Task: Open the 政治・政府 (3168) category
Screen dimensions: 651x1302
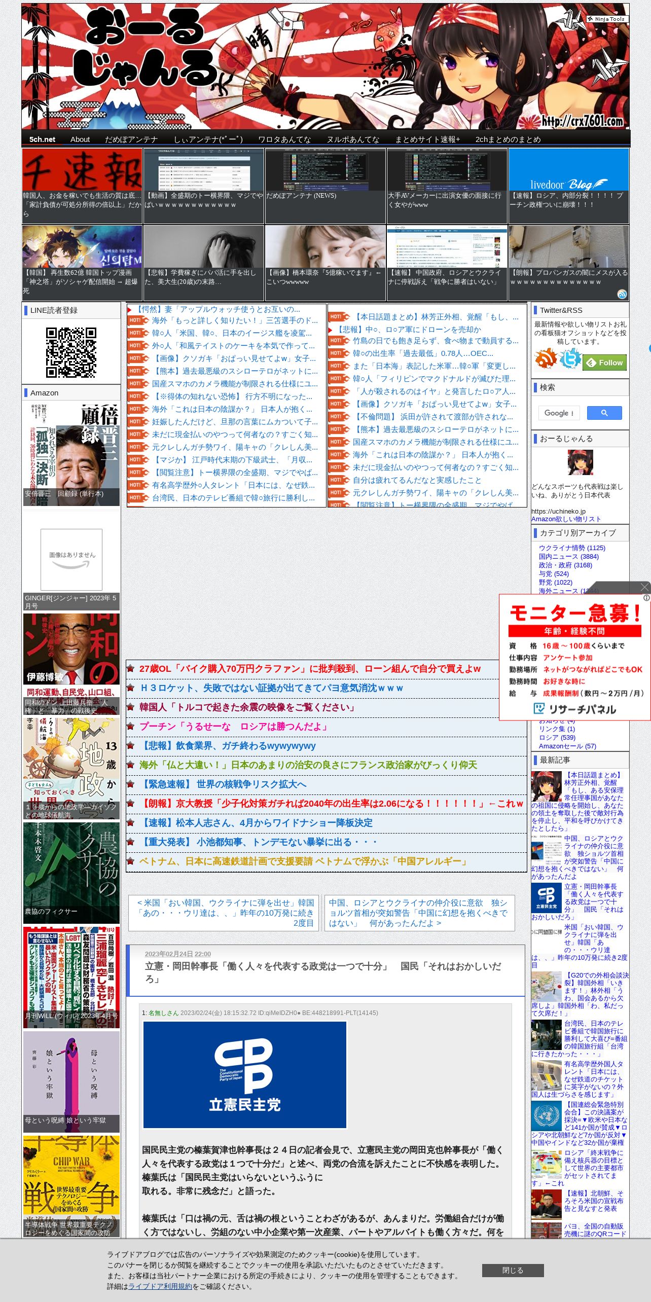Action: (565, 565)
